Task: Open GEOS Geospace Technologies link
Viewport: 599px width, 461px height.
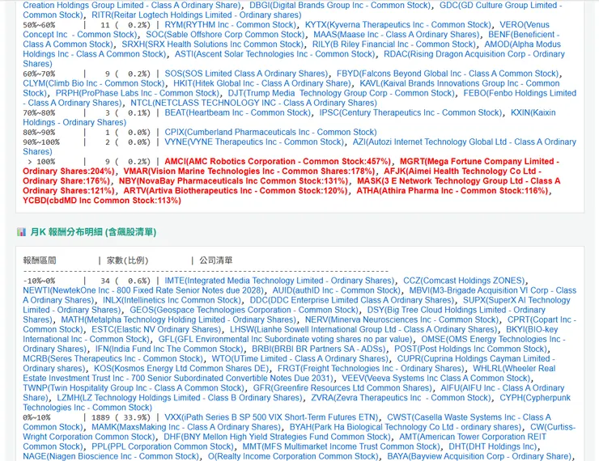Action: 244,310
